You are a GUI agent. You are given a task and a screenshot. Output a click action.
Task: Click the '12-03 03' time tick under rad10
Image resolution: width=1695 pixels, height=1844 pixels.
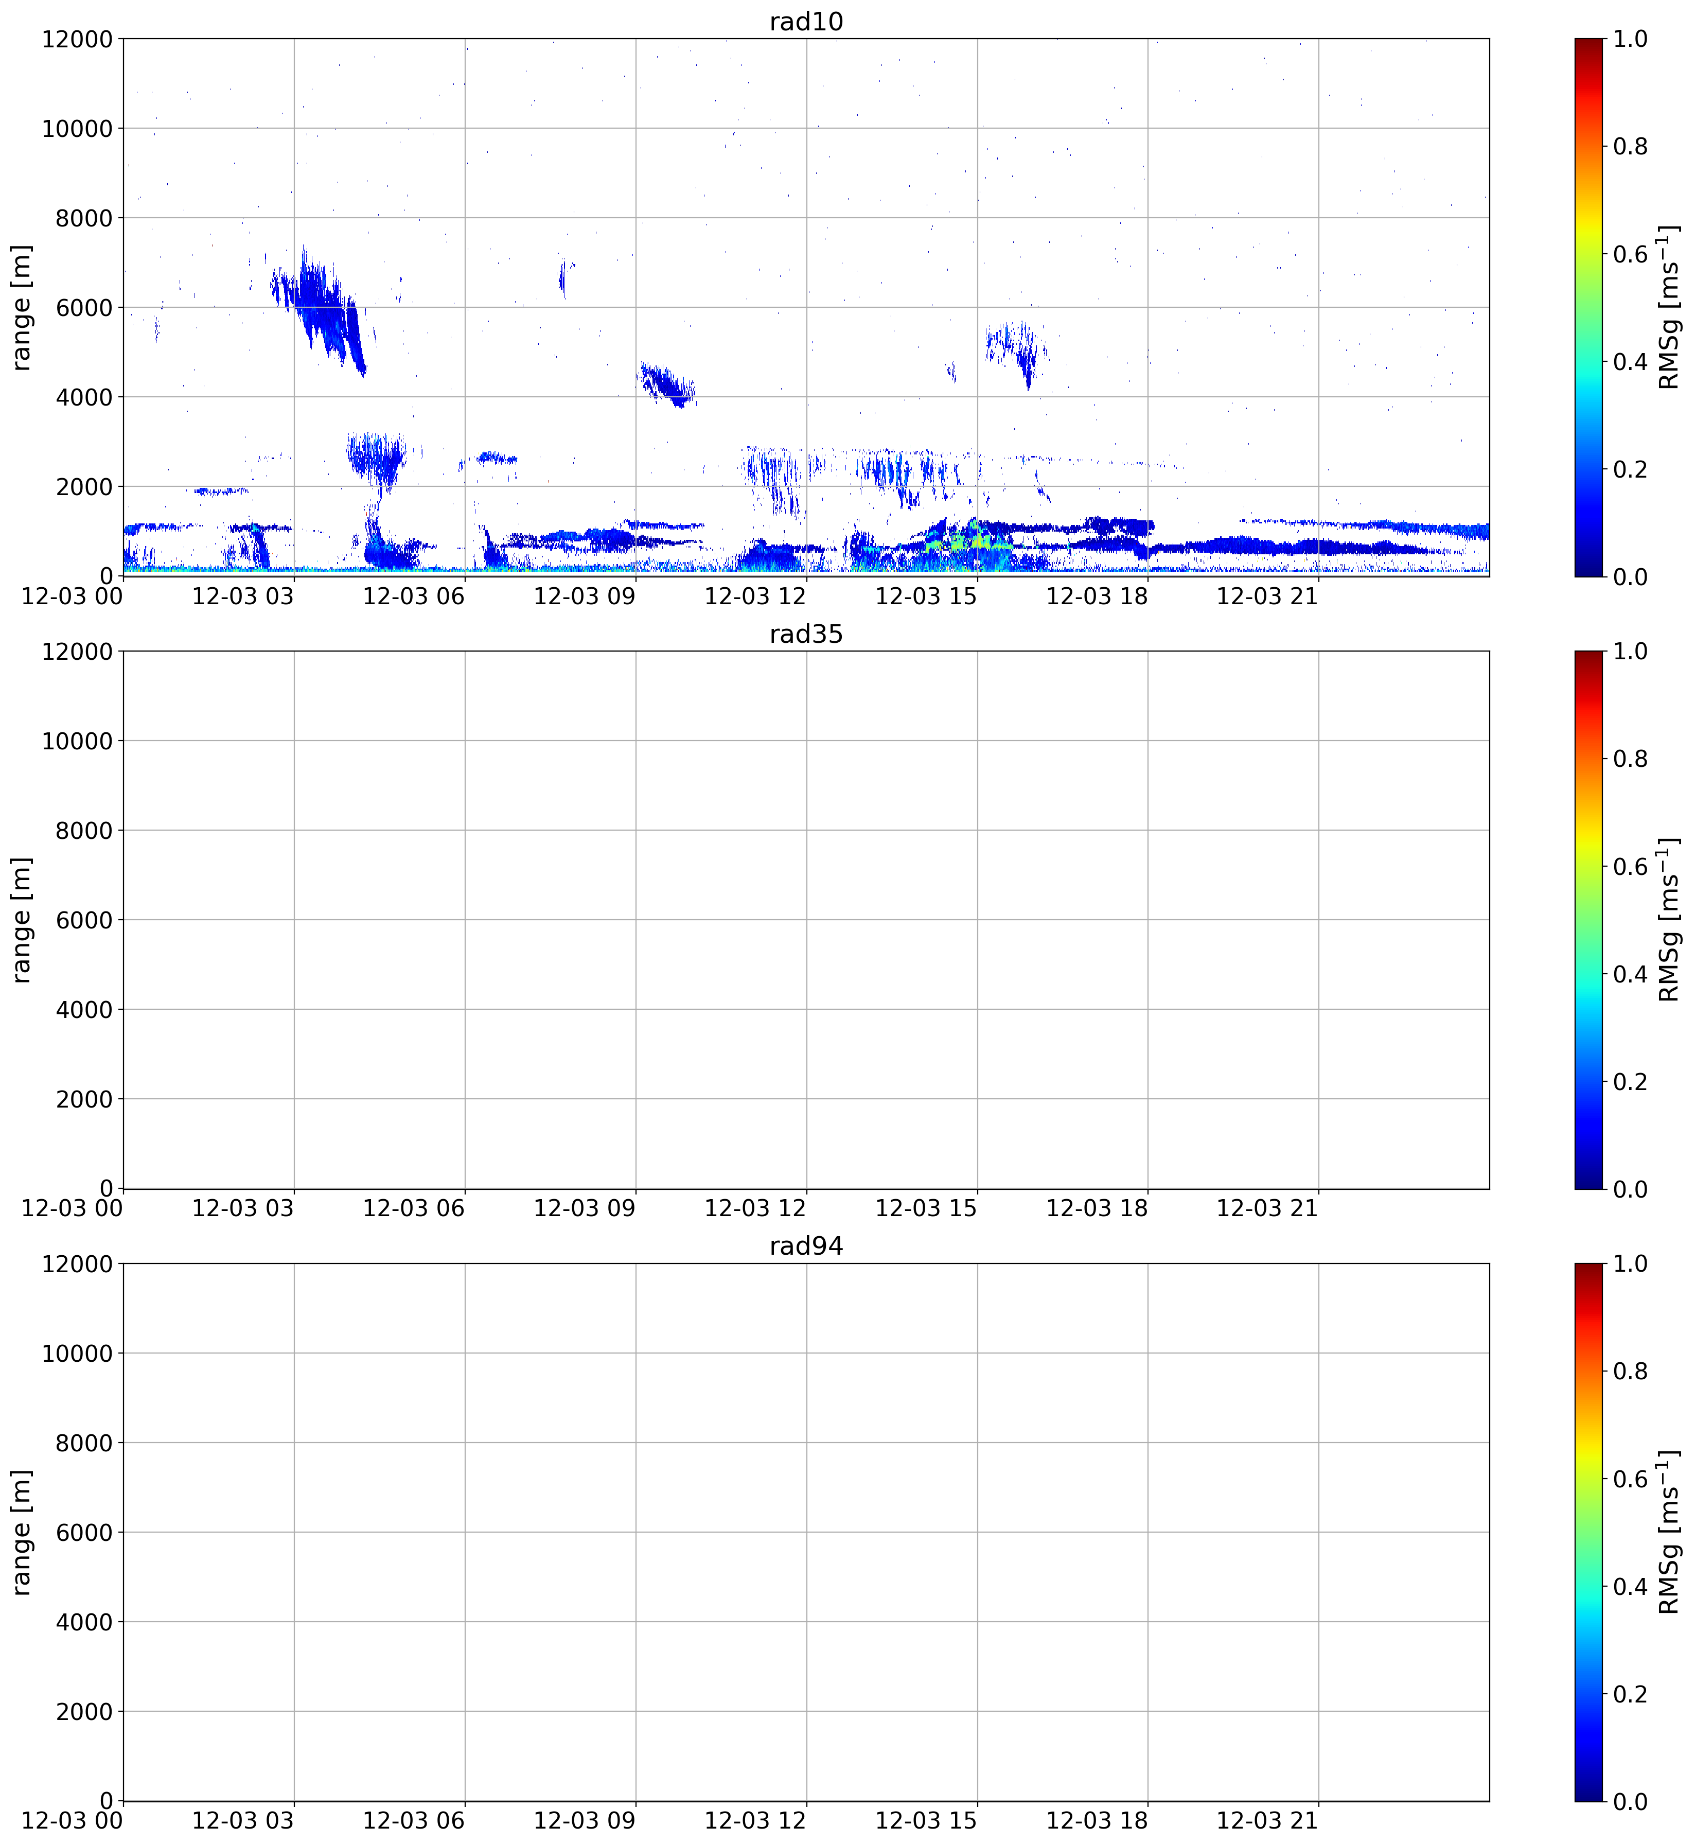tap(243, 596)
